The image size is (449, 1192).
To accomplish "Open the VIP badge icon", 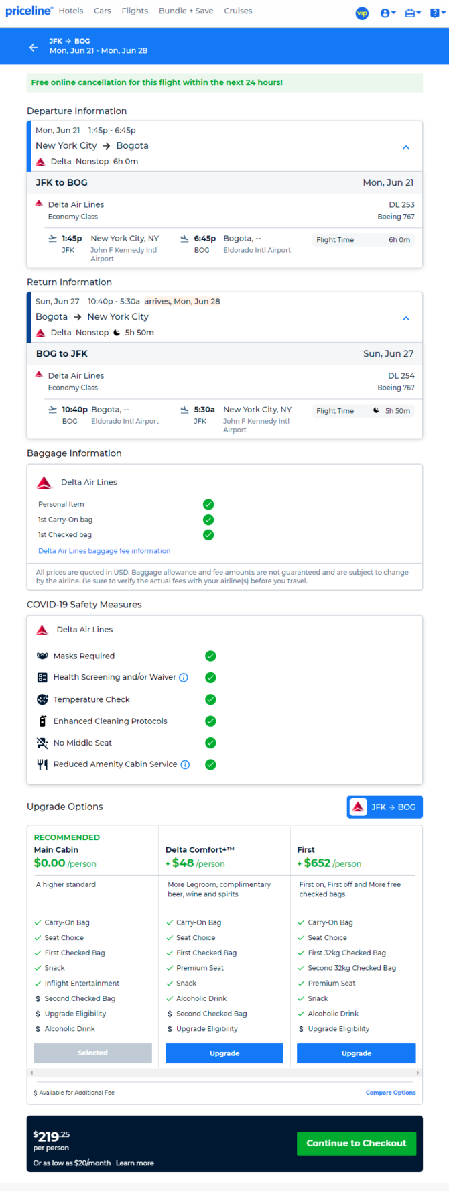I will (362, 13).
